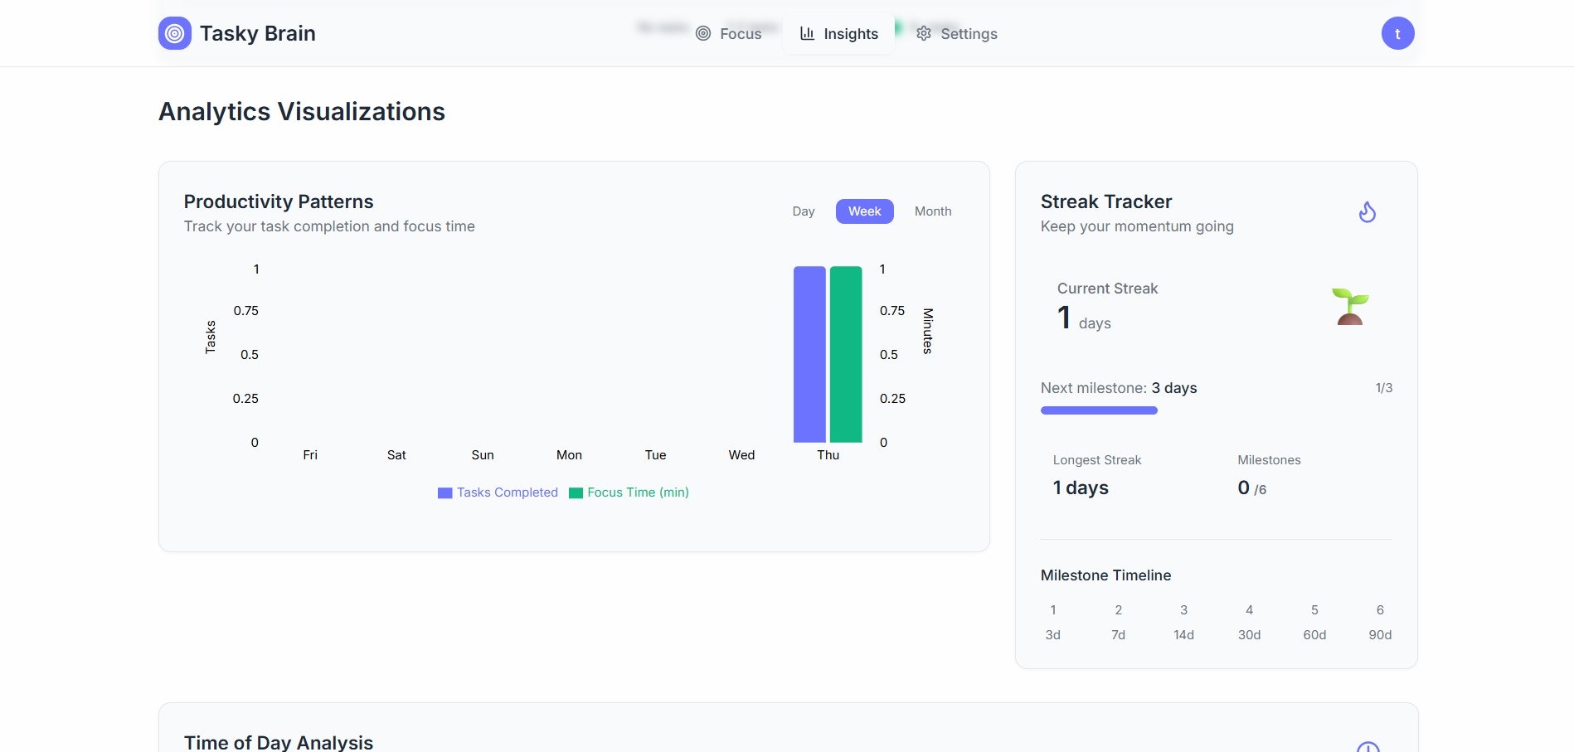The image size is (1574, 752).
Task: Click the flame icon in Streak Tracker
Action: pyautogui.click(x=1368, y=212)
